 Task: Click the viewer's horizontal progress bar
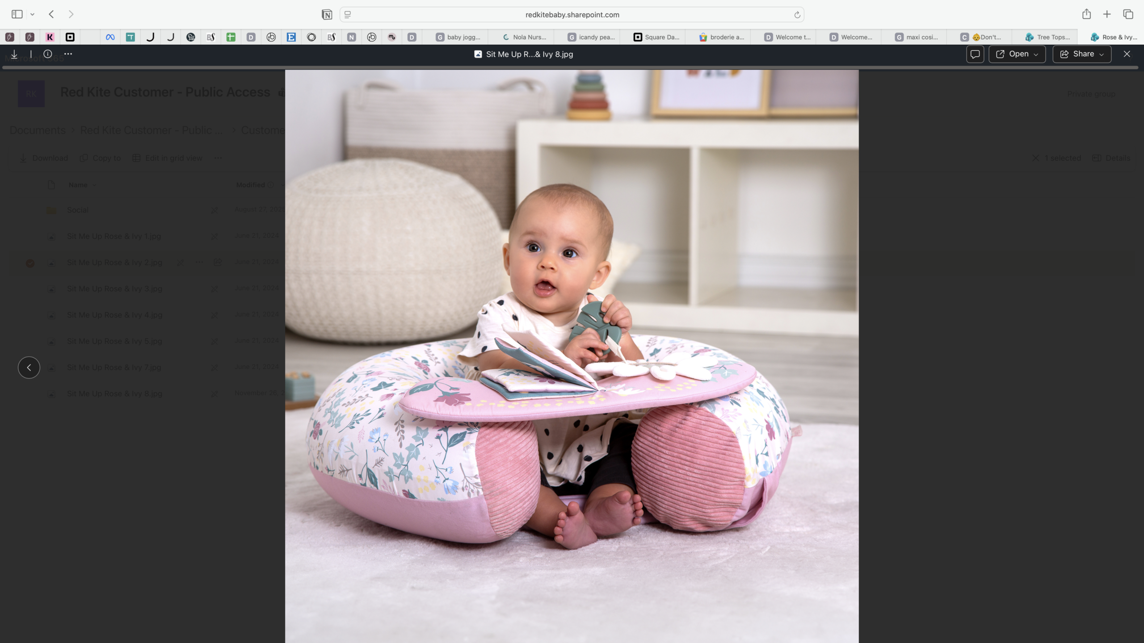570,67
